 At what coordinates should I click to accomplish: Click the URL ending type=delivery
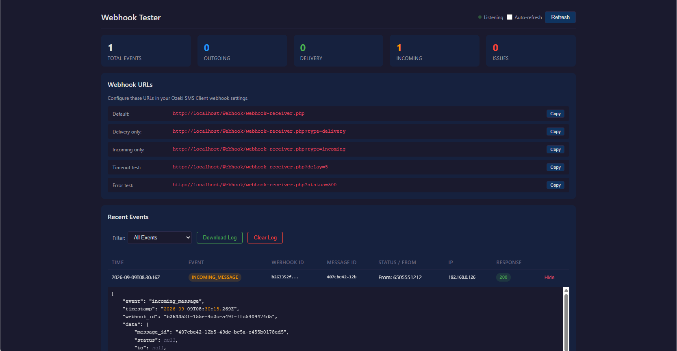(x=259, y=131)
